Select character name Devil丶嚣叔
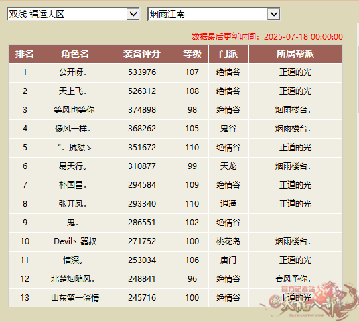 click(75, 241)
